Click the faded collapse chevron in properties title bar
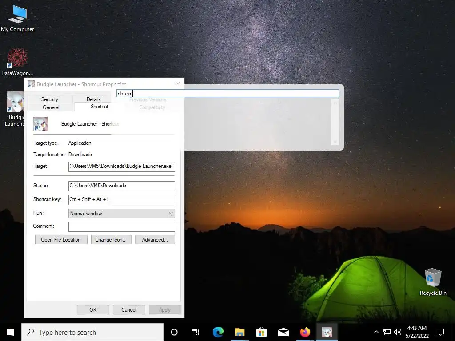Screen dimensions: 455x341 (x=178, y=83)
